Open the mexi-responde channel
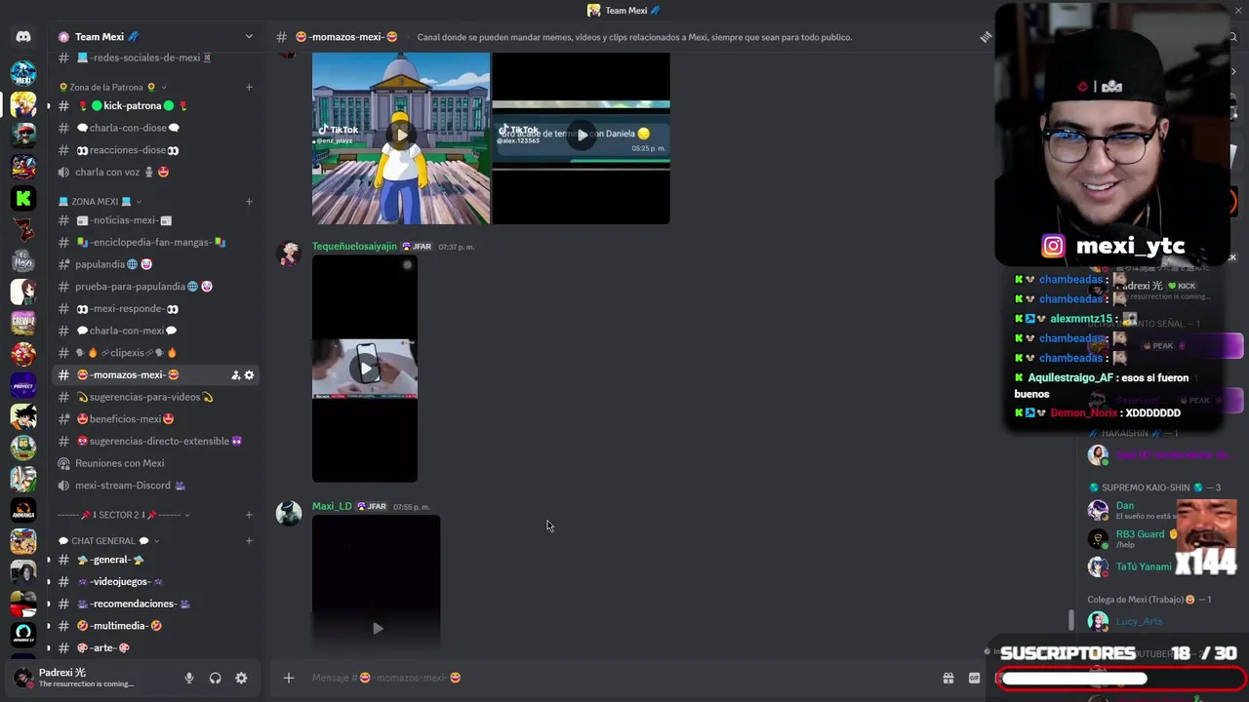The width and height of the screenshot is (1249, 702). (x=154, y=309)
